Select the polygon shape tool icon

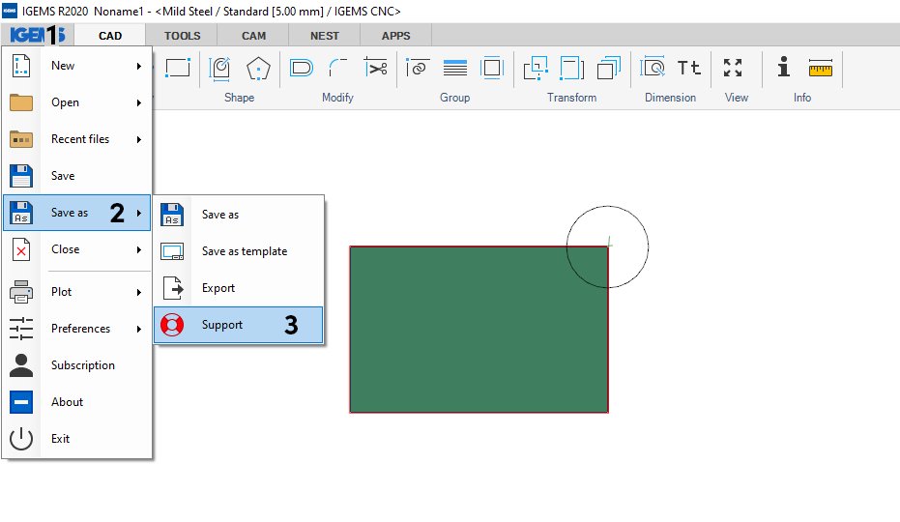click(258, 69)
